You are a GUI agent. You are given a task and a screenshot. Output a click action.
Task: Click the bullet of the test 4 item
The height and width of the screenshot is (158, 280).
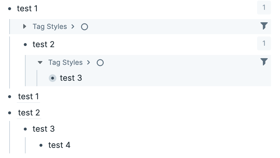(41, 145)
